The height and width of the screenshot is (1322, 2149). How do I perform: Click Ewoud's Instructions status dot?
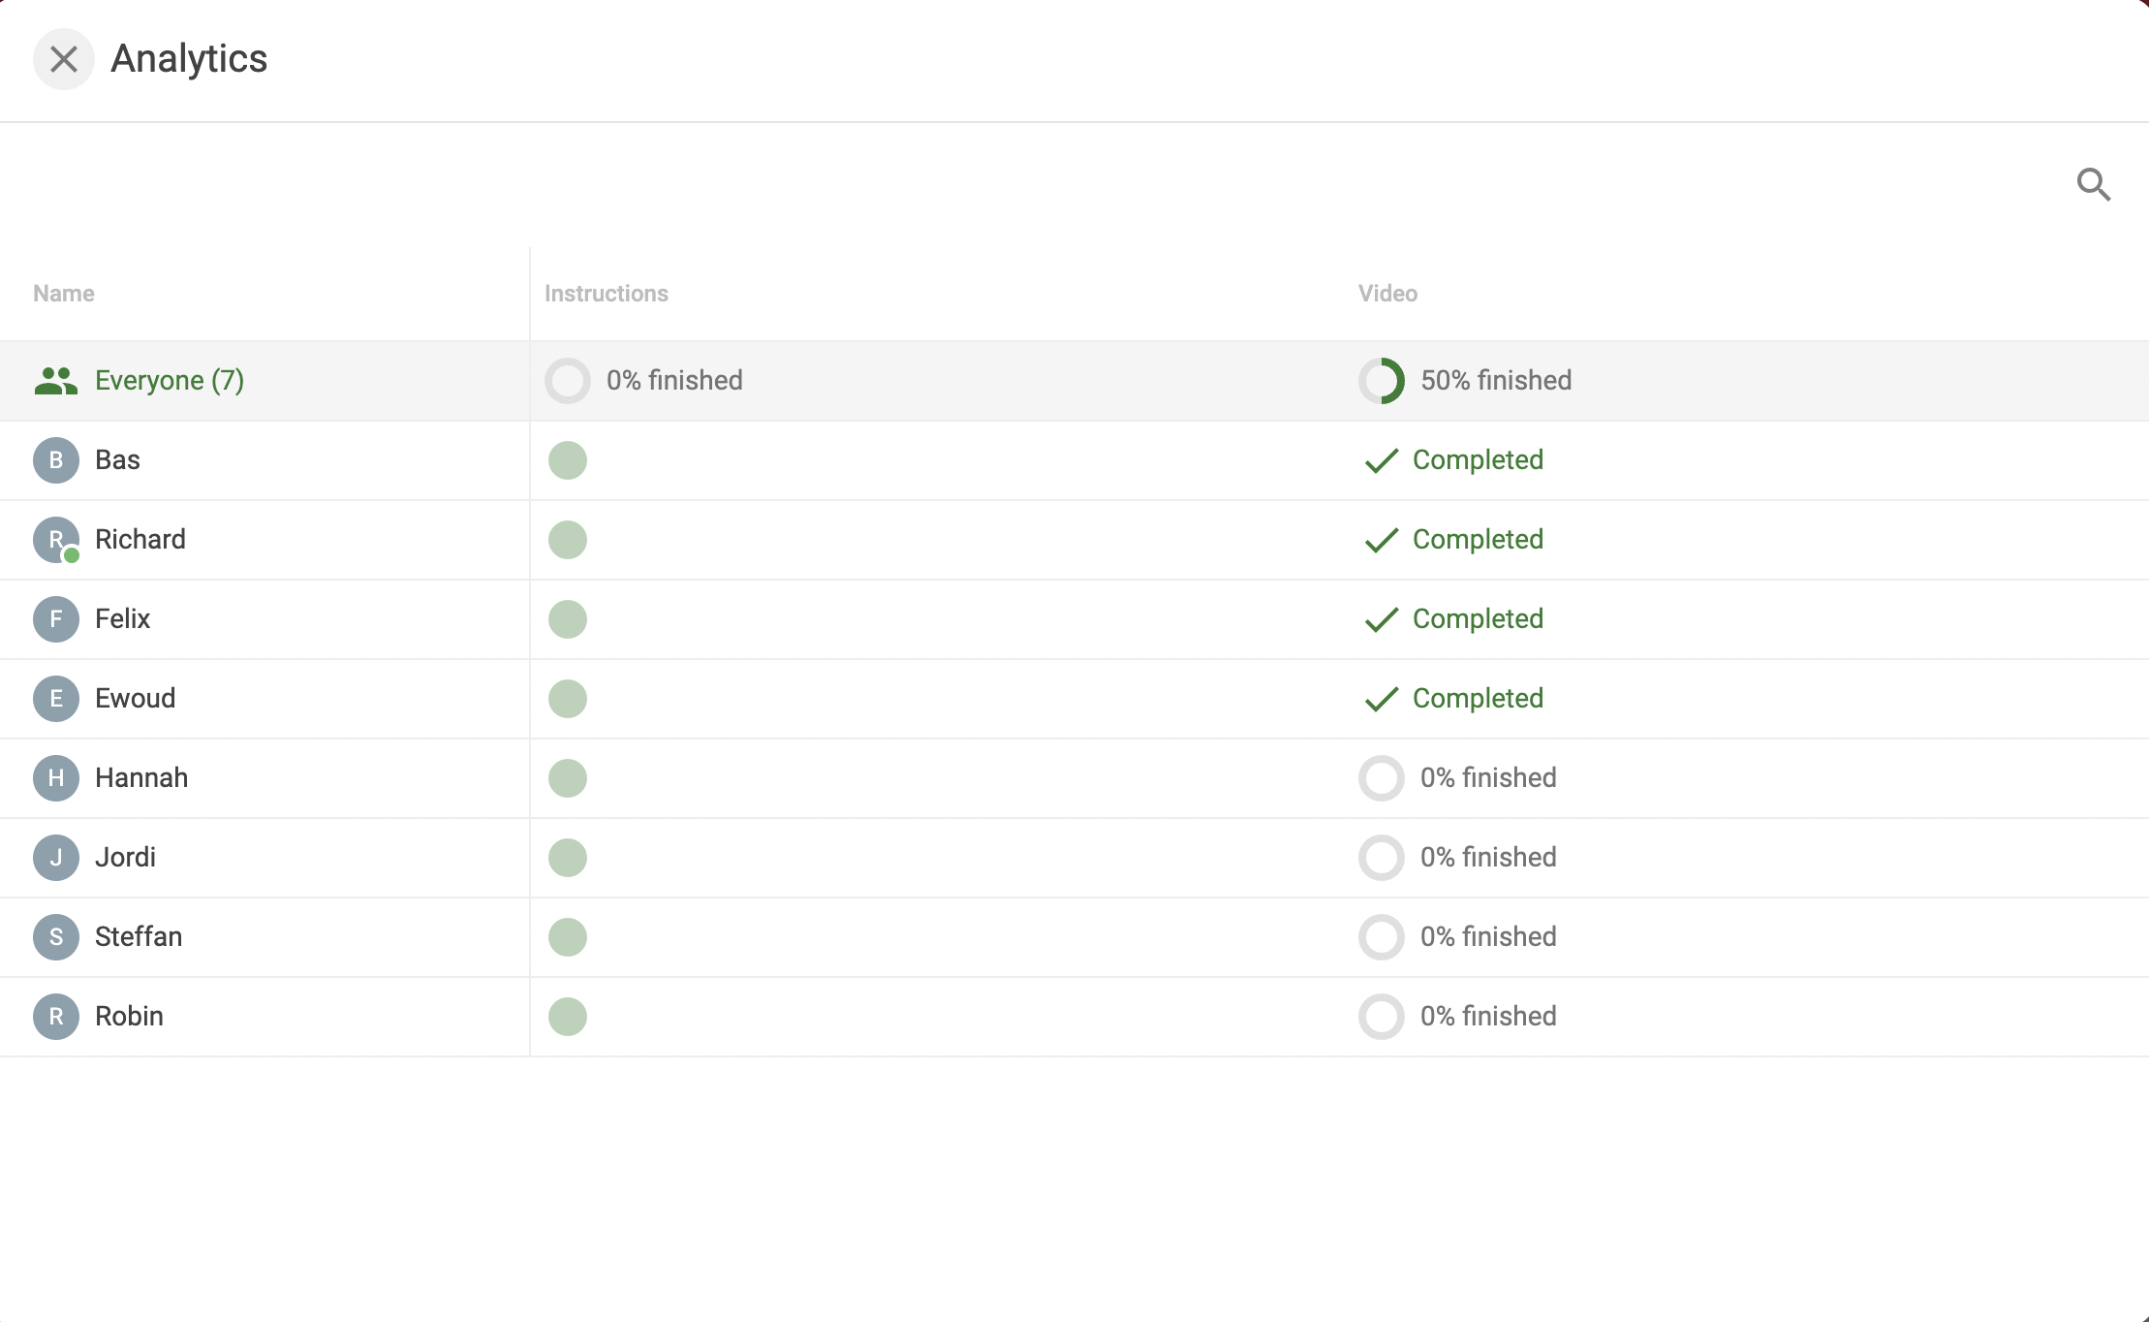(568, 699)
